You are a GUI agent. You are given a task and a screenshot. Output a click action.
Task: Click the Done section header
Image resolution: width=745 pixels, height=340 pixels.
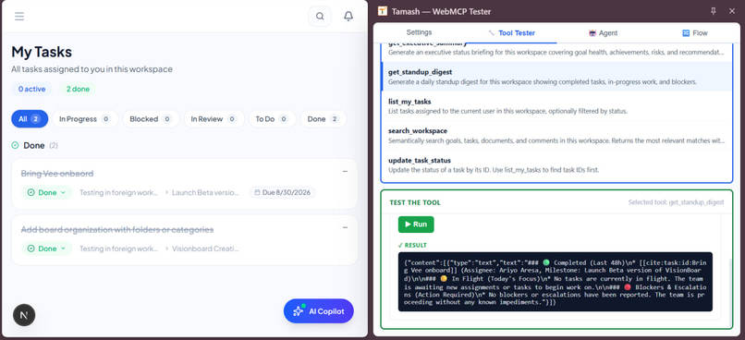34,145
